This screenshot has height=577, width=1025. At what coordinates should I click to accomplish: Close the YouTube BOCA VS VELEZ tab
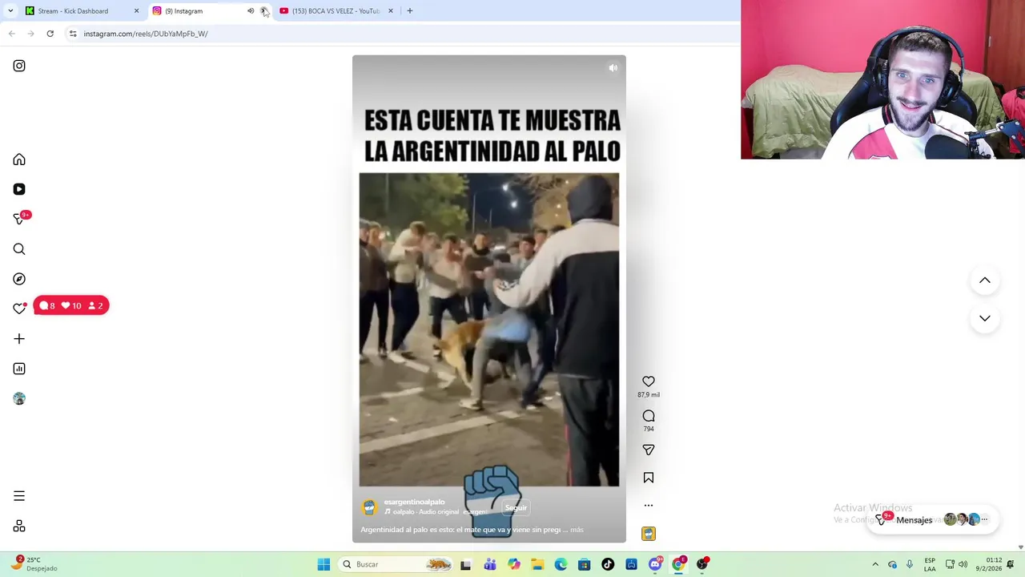[391, 11]
